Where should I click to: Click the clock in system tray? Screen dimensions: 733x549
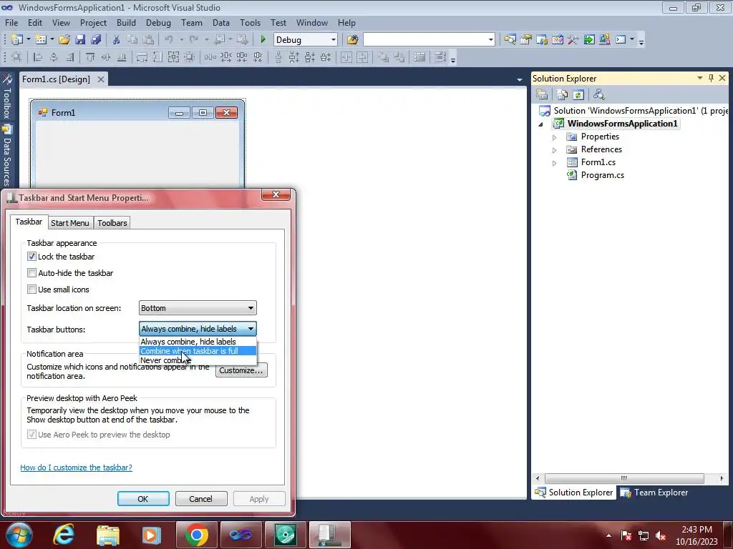(696, 535)
